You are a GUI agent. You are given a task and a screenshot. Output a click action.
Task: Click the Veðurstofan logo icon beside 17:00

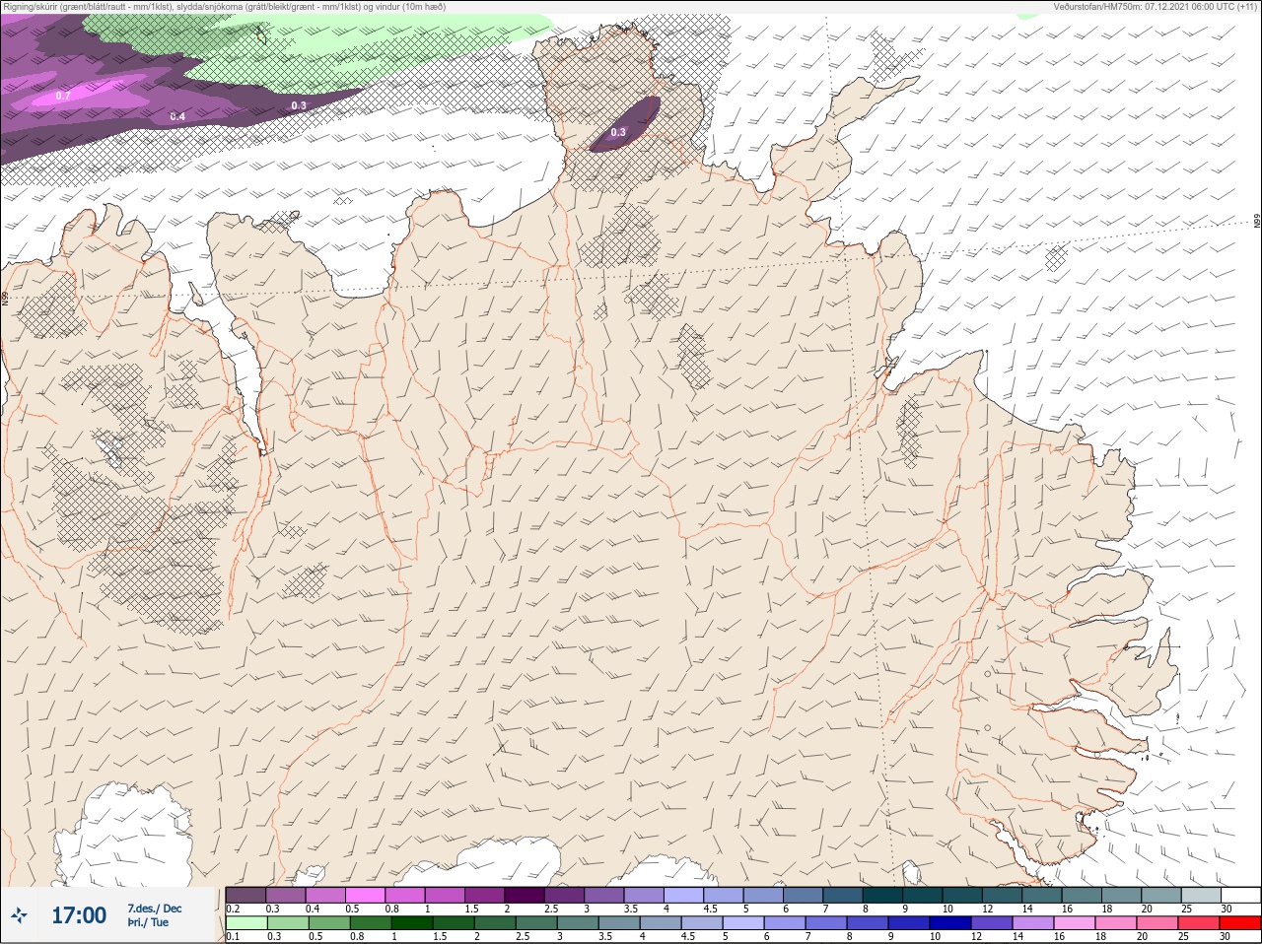[20, 915]
